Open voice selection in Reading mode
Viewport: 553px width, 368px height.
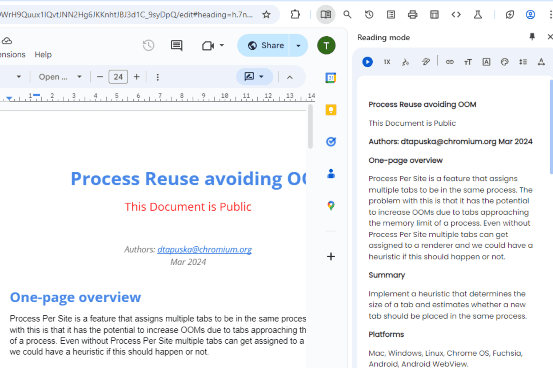click(x=405, y=62)
